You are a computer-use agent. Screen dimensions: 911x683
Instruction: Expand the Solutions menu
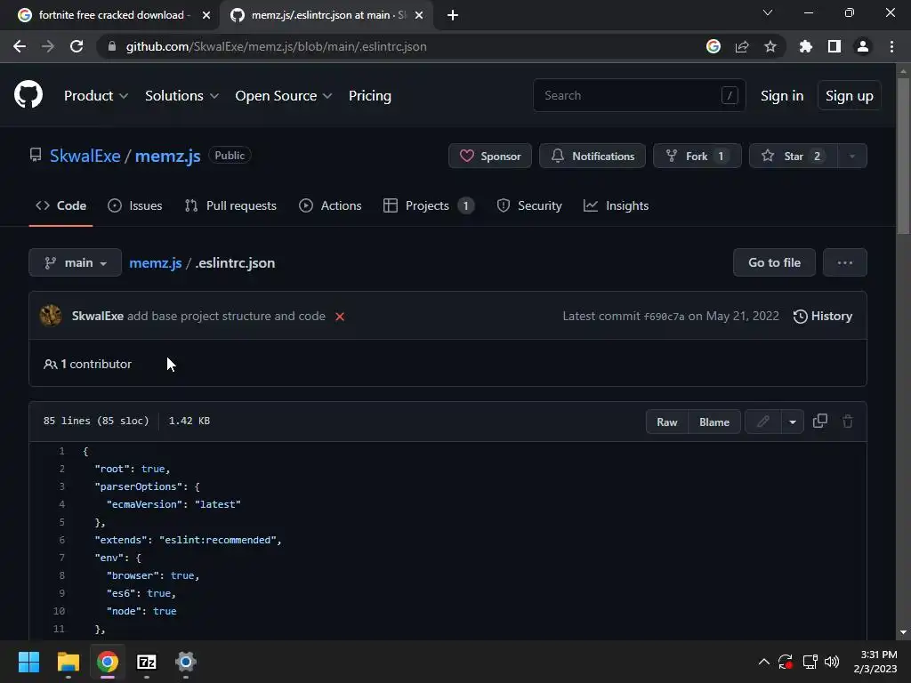click(181, 96)
